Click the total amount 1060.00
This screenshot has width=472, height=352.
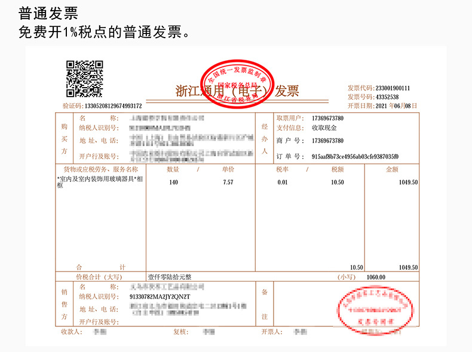[x=376, y=277]
